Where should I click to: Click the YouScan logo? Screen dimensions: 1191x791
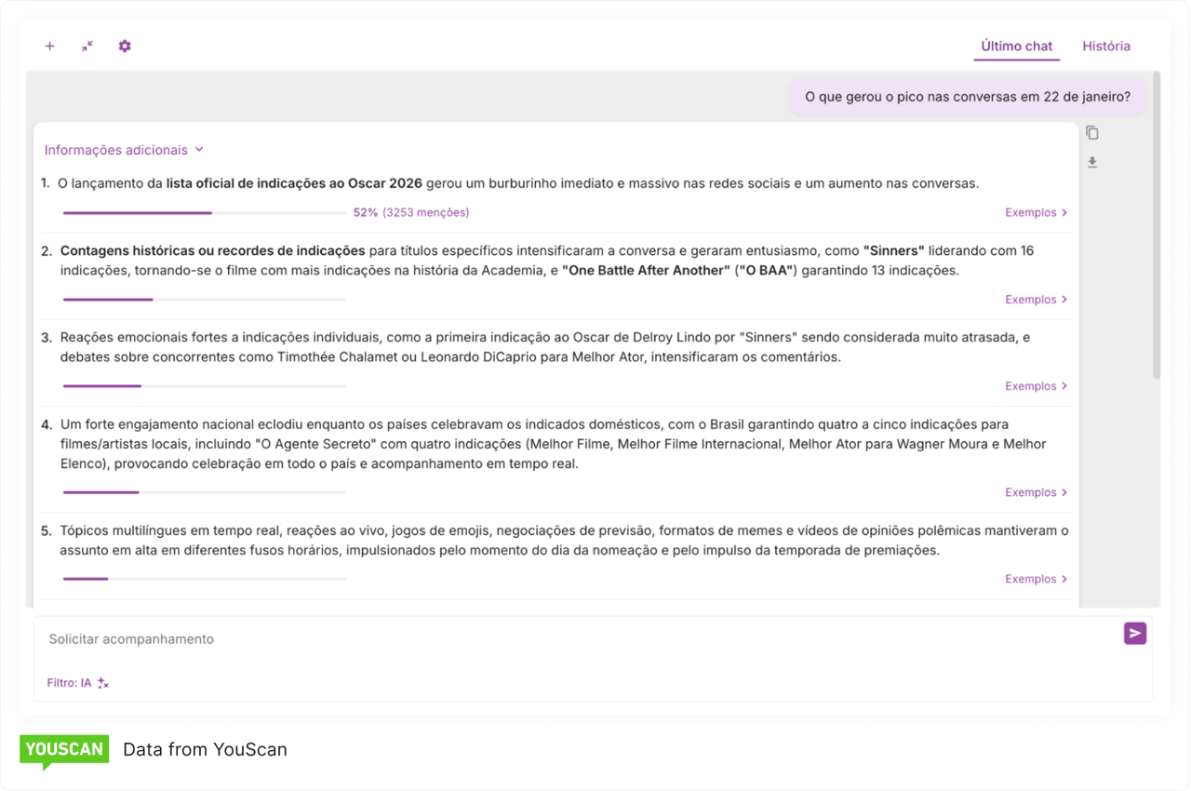(x=64, y=750)
